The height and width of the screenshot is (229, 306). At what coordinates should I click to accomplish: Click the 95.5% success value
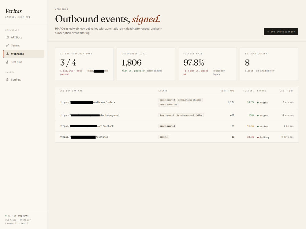coord(251,126)
